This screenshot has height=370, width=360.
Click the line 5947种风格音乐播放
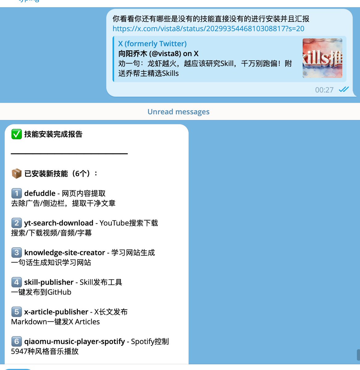click(x=45, y=351)
